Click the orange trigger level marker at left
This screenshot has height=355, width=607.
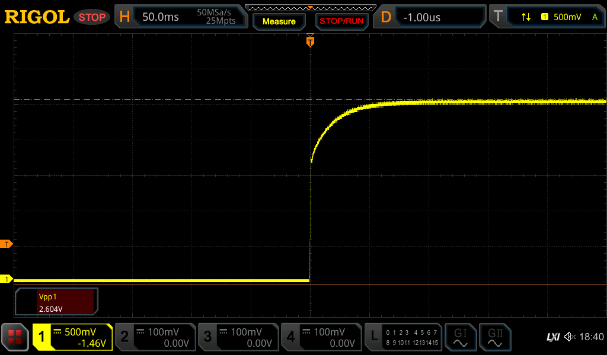[x=6, y=244]
